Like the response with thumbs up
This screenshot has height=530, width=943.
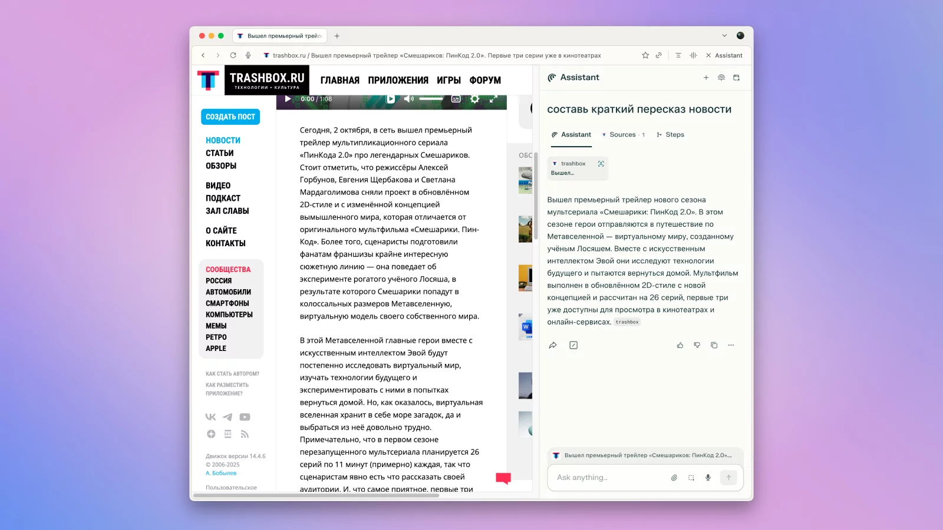pos(680,346)
